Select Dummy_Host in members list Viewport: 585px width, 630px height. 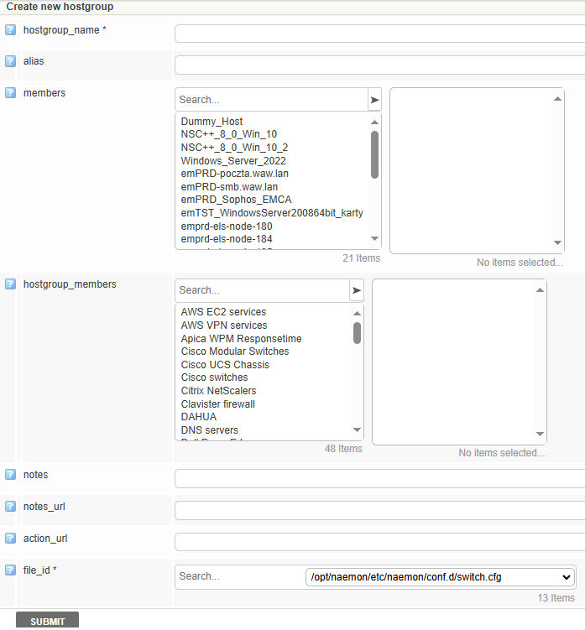coord(212,122)
